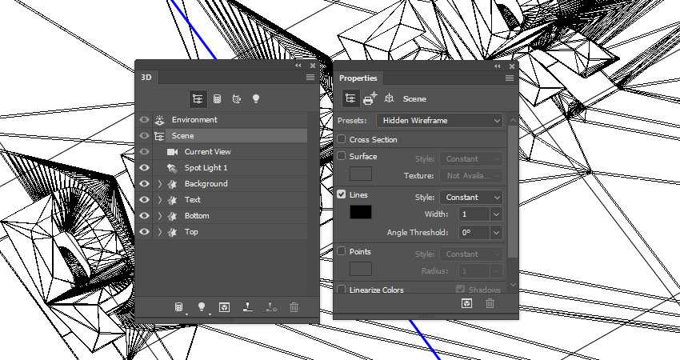The image size is (680, 360).
Task: Click the Points color swatch
Action: (x=361, y=269)
